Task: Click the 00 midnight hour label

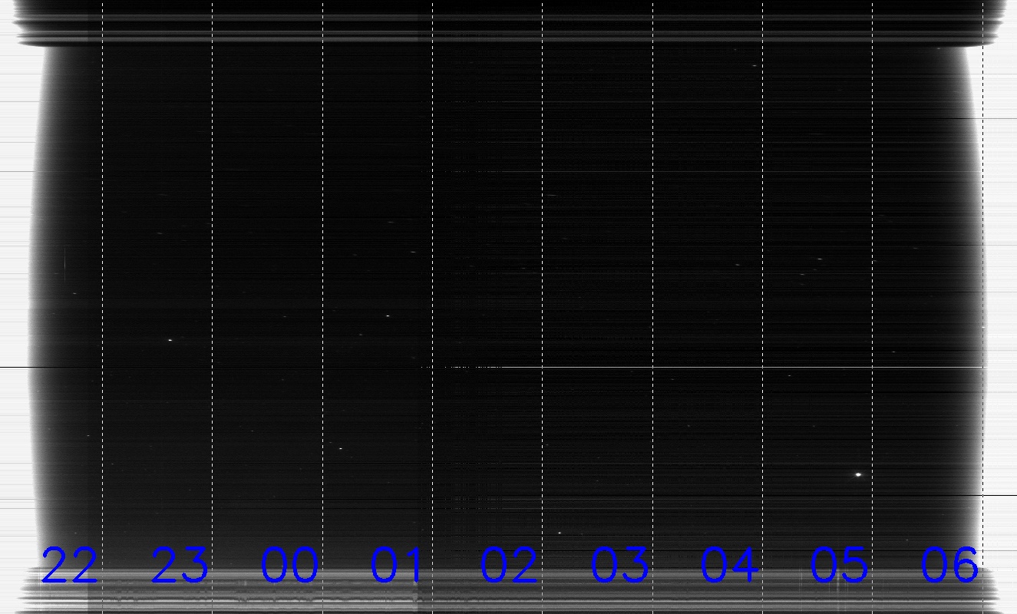Action: (x=289, y=566)
